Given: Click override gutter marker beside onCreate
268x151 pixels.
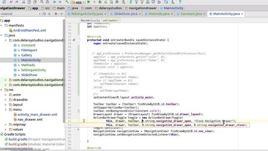Looking at the screenshot, I should (x=74, y=40).
